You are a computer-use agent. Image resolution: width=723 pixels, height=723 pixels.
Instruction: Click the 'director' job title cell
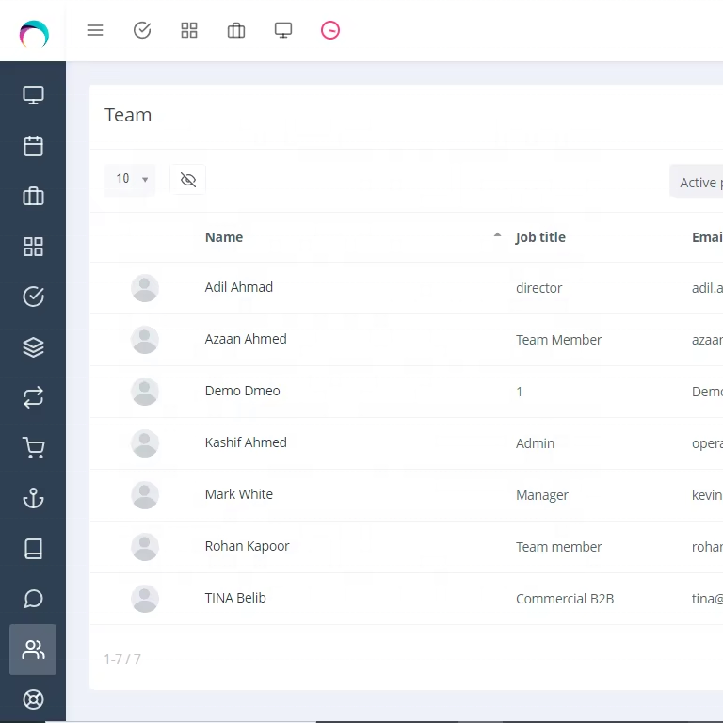(x=539, y=288)
